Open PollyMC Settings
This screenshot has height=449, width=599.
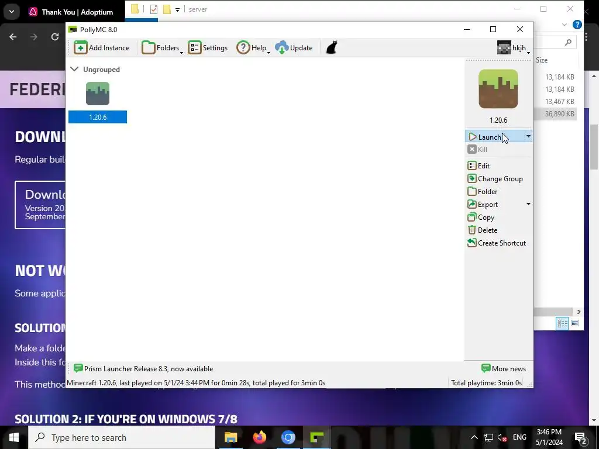pyautogui.click(x=208, y=48)
